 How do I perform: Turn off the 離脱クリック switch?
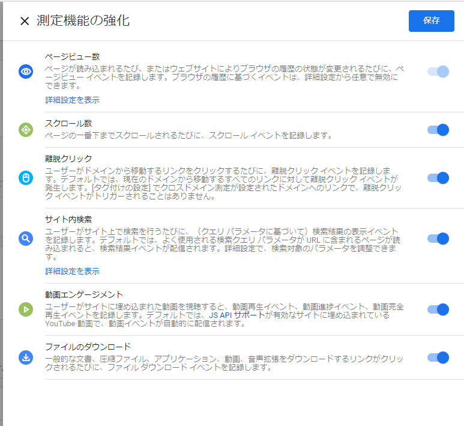click(438, 178)
